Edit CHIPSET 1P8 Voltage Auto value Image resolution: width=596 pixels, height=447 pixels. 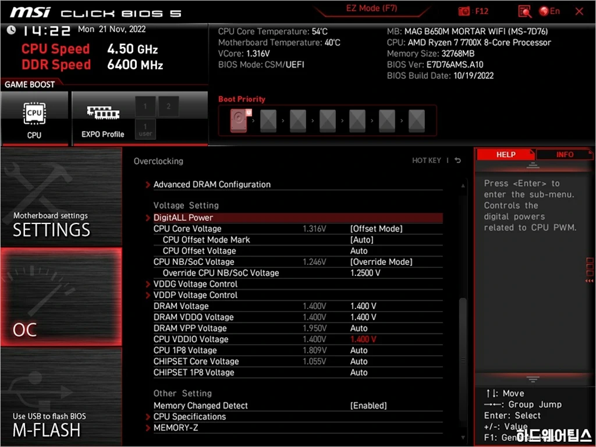click(359, 372)
